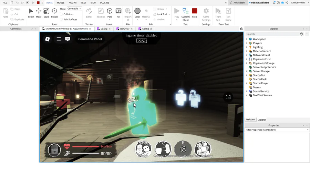The width and height of the screenshot is (310, 169).
Task: Activate the Pizza Delivery ability icon
Action: [203, 149]
